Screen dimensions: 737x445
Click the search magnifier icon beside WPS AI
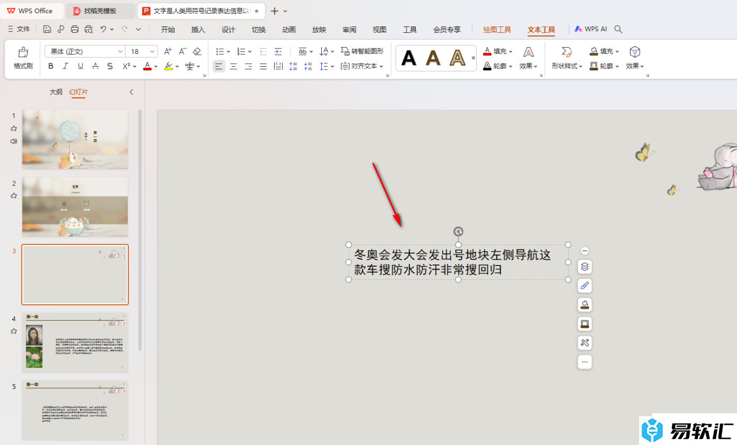[x=618, y=29]
